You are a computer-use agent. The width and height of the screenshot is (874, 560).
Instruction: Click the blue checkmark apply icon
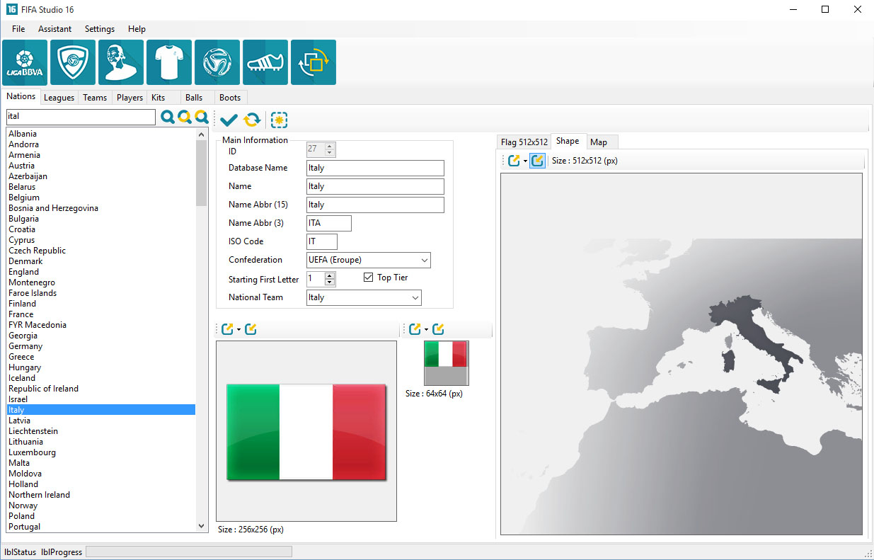pyautogui.click(x=229, y=120)
